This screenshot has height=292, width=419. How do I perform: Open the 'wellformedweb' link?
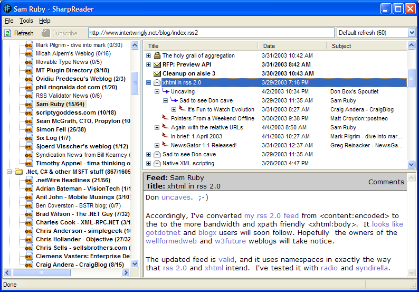click(172, 241)
